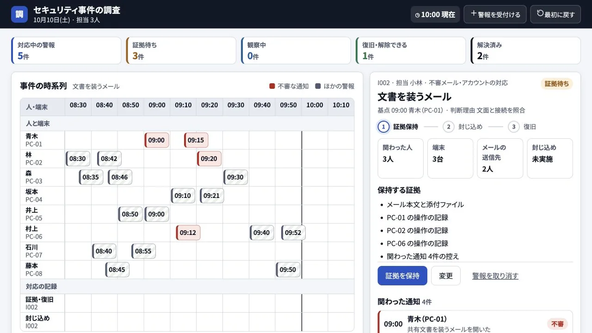
Task: Click the 調 app logo icon
Action: 19,14
